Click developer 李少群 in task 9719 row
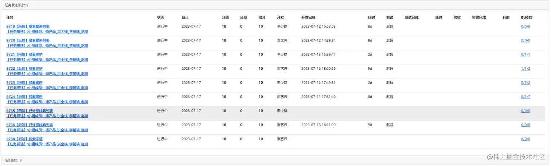This screenshot has width=551, height=166. 282,27
